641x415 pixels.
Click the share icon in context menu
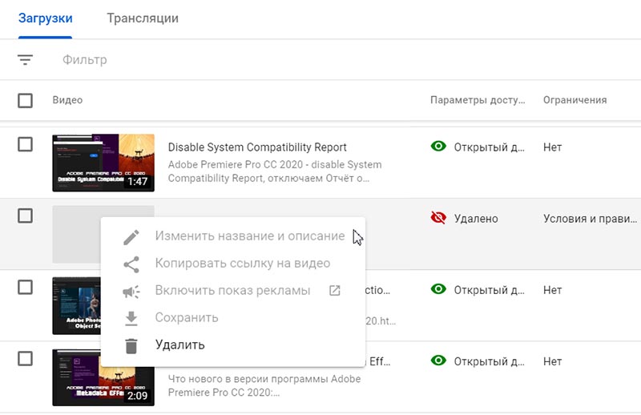[131, 264]
